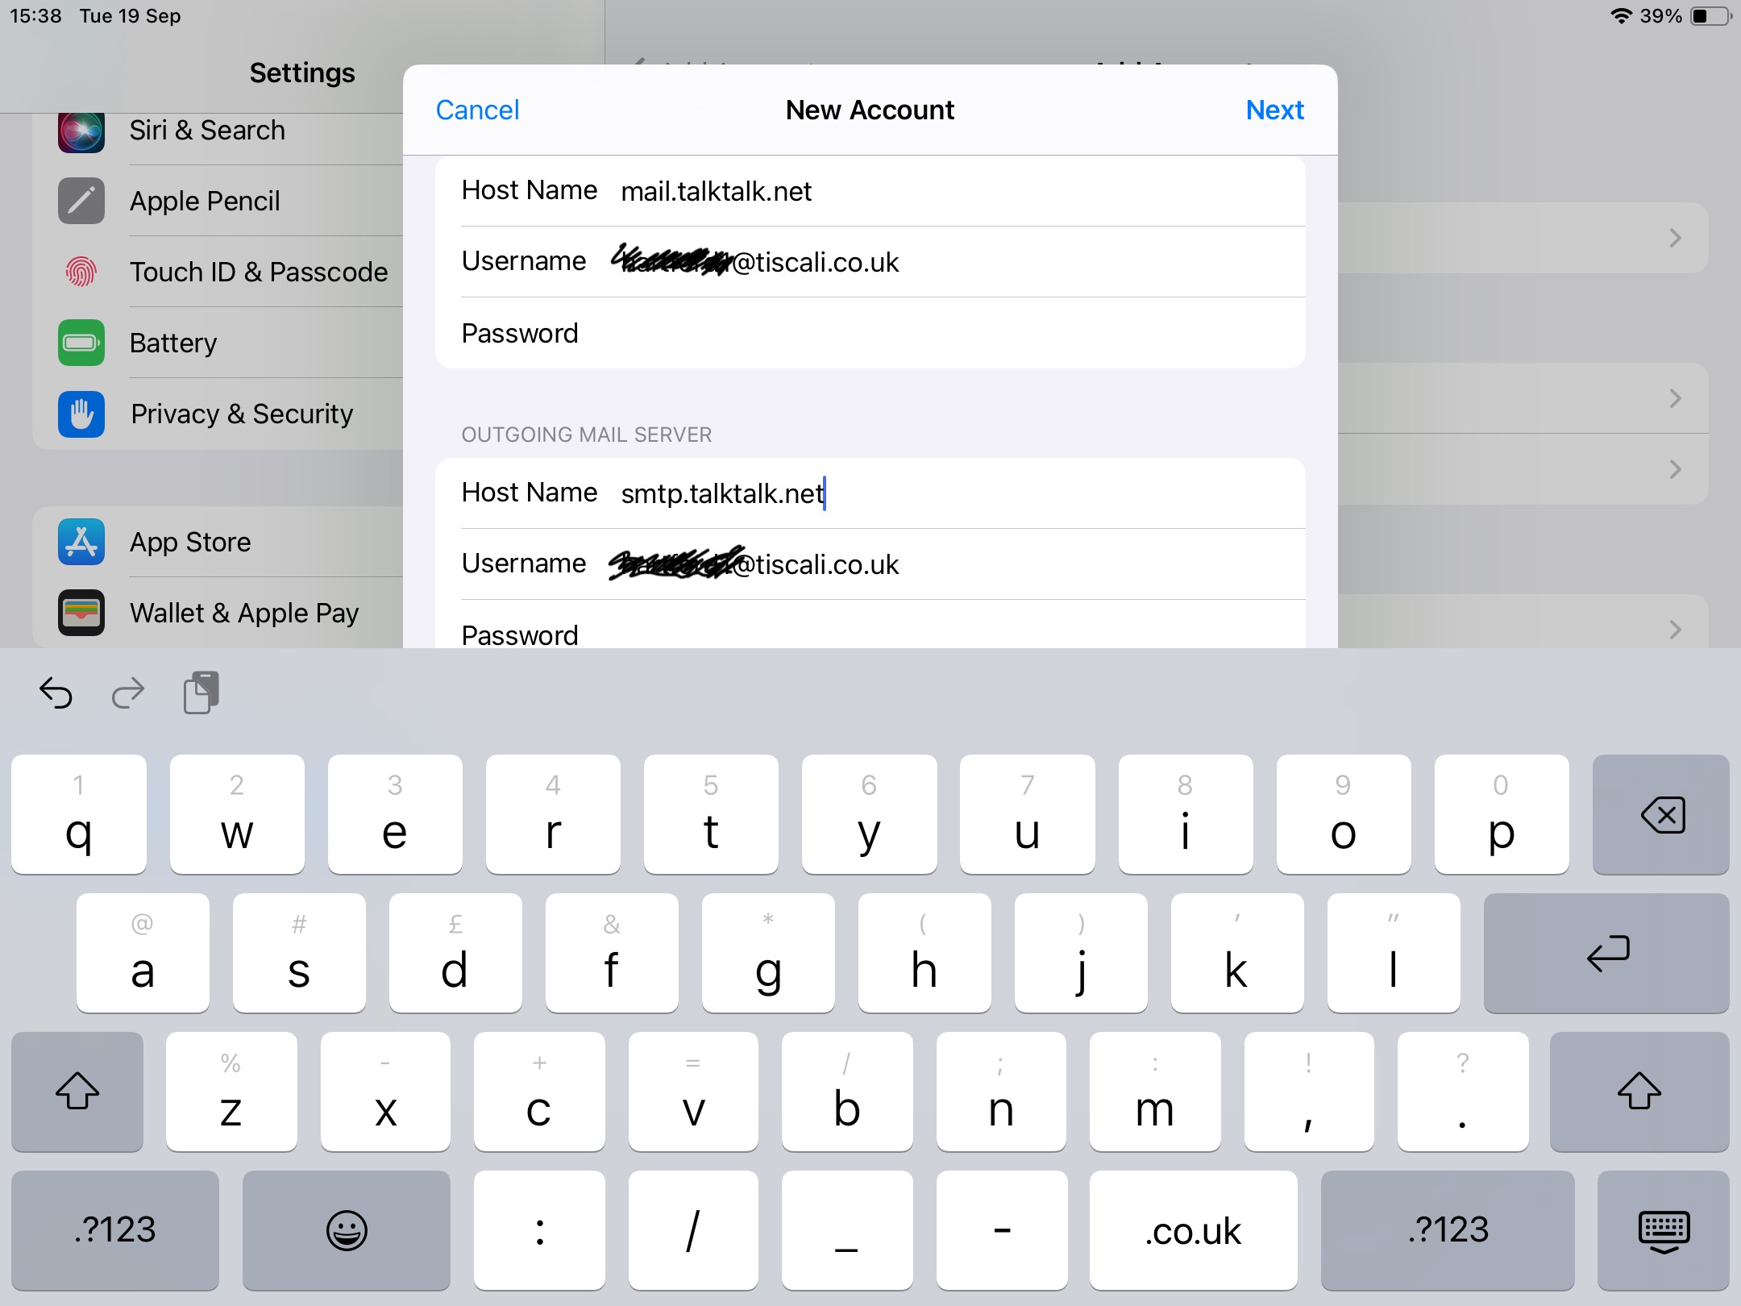The width and height of the screenshot is (1741, 1306).
Task: Tap the emoji smiley key
Action: 347,1230
